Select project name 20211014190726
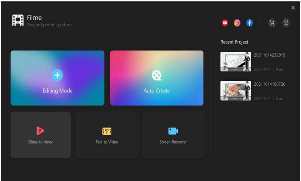Screen dimensions: 301x181 pos(269,84)
